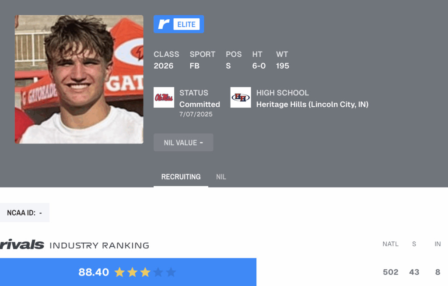Click the fourth, unfilled rating star
The width and height of the screenshot is (448, 286).
click(x=158, y=272)
